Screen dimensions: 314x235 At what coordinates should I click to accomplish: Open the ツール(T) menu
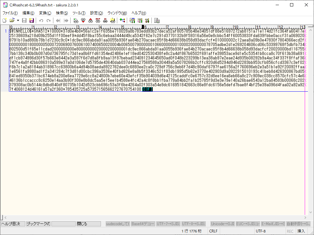(79, 13)
